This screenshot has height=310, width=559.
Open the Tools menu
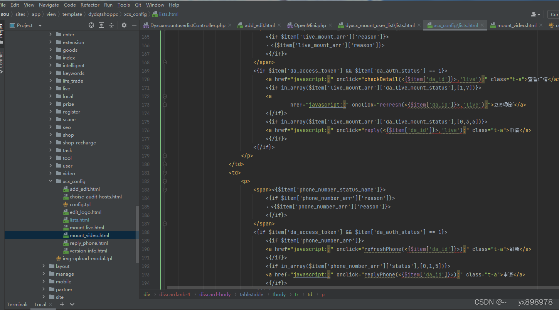click(x=124, y=5)
